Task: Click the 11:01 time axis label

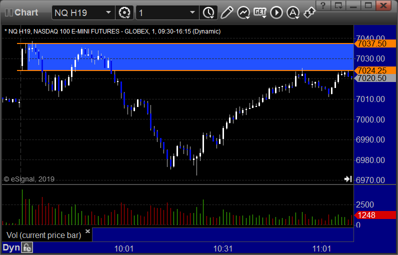Action: [322, 248]
